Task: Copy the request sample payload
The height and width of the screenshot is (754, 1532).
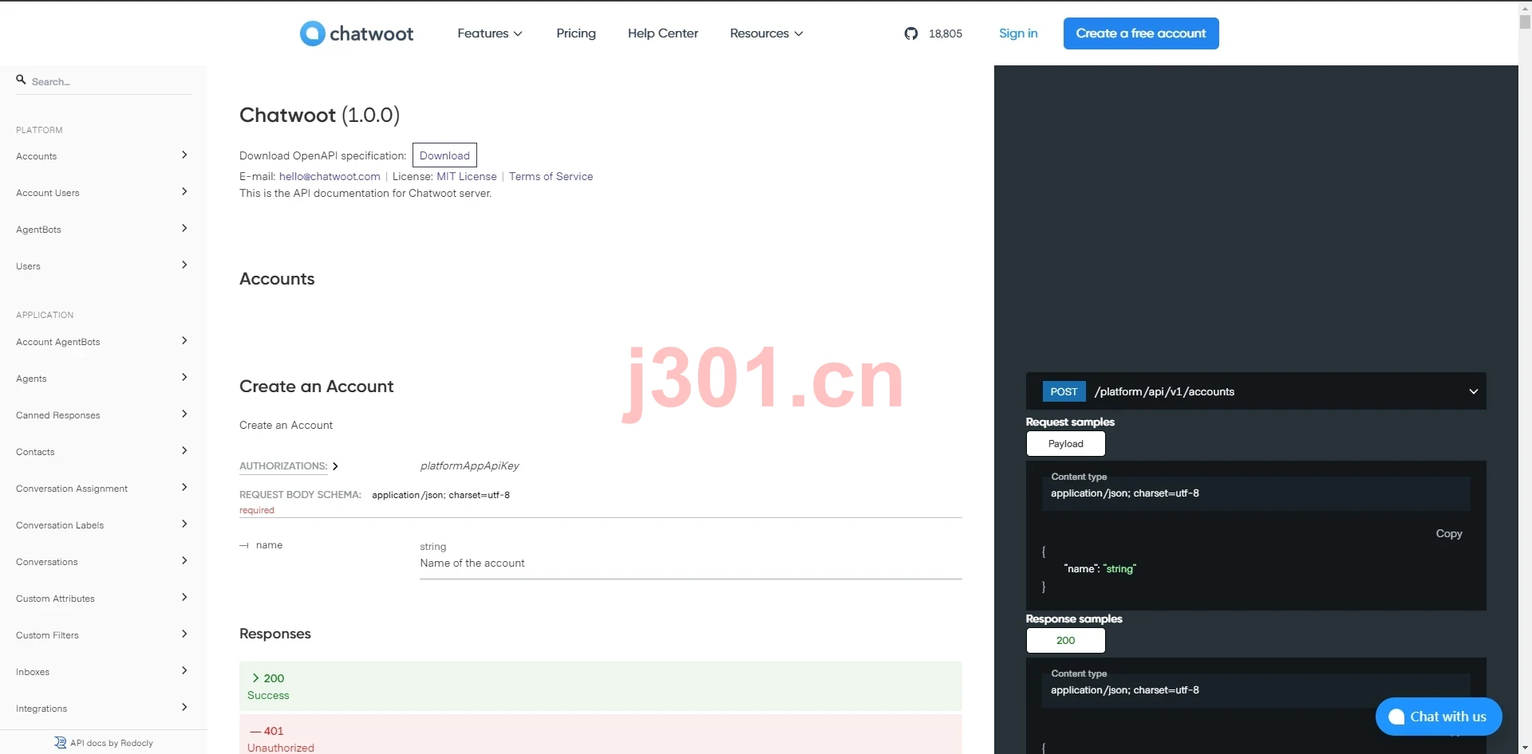Action: pyautogui.click(x=1449, y=534)
